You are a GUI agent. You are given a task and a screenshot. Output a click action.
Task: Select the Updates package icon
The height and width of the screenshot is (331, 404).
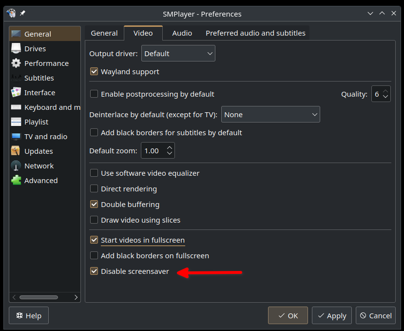16,151
